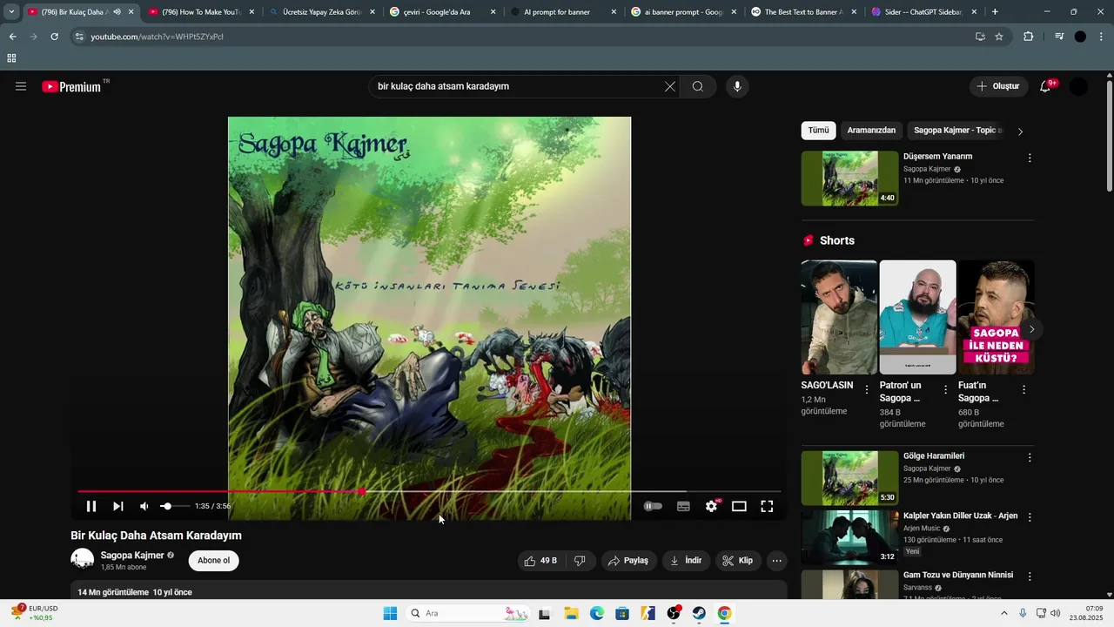The width and height of the screenshot is (1114, 627).
Task: Switch to Sider ChatGPT Sidebar tab
Action: 924,12
